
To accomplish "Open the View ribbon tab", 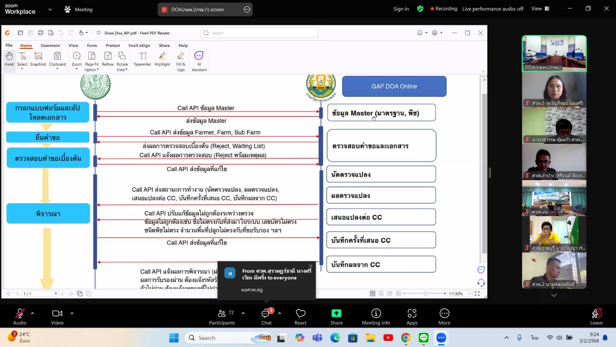I will (73, 46).
